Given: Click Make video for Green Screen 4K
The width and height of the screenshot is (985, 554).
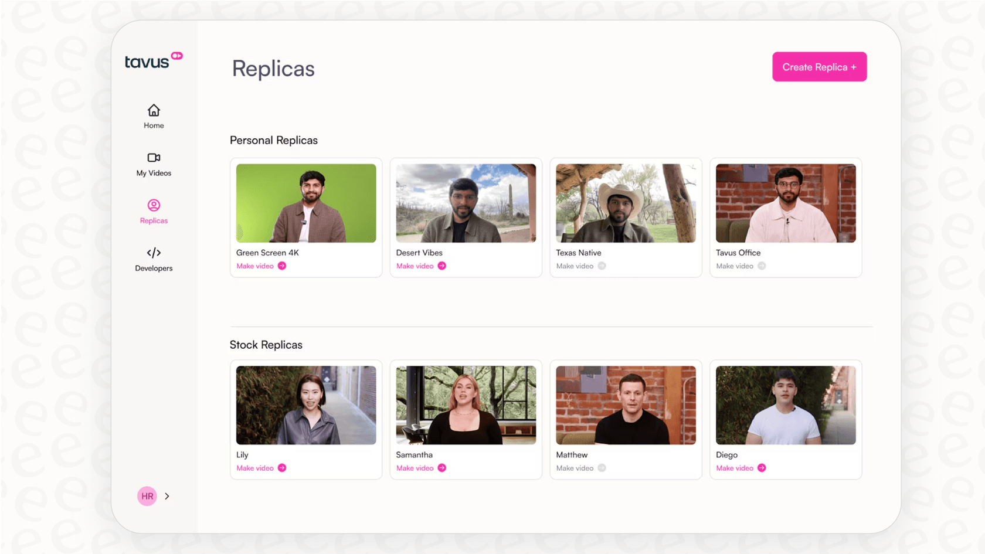Looking at the screenshot, I should 254,266.
